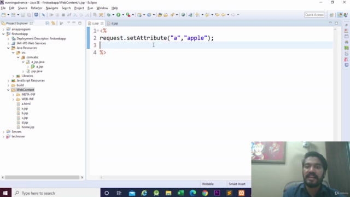Click the Last Edit Location icon
The image size is (350, 197).
point(217,15)
